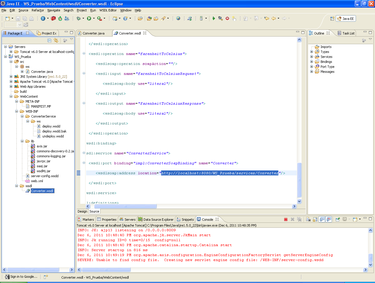Open the Navigate menu
Viewport: 375px width, 283px height.
[x=54, y=10]
